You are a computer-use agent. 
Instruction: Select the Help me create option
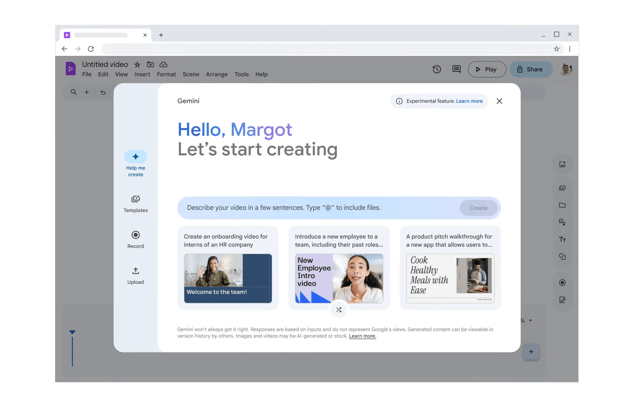(x=136, y=164)
